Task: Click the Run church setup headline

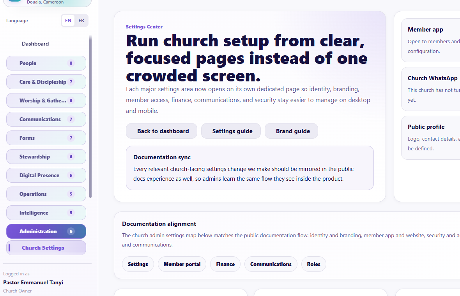Action: tap(247, 58)
